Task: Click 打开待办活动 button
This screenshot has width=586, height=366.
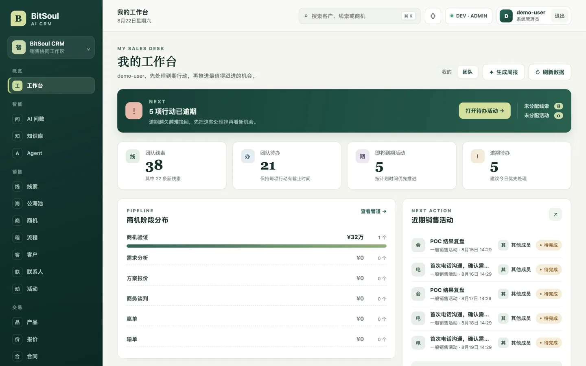Action: pyautogui.click(x=485, y=111)
